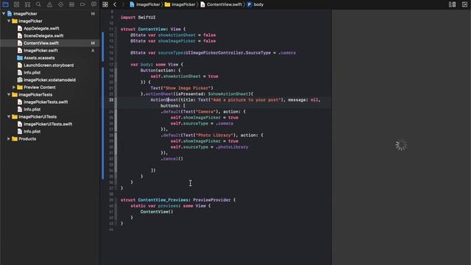Click showActionSheet state variable declaration
The width and height of the screenshot is (471, 265).
click(x=173, y=35)
